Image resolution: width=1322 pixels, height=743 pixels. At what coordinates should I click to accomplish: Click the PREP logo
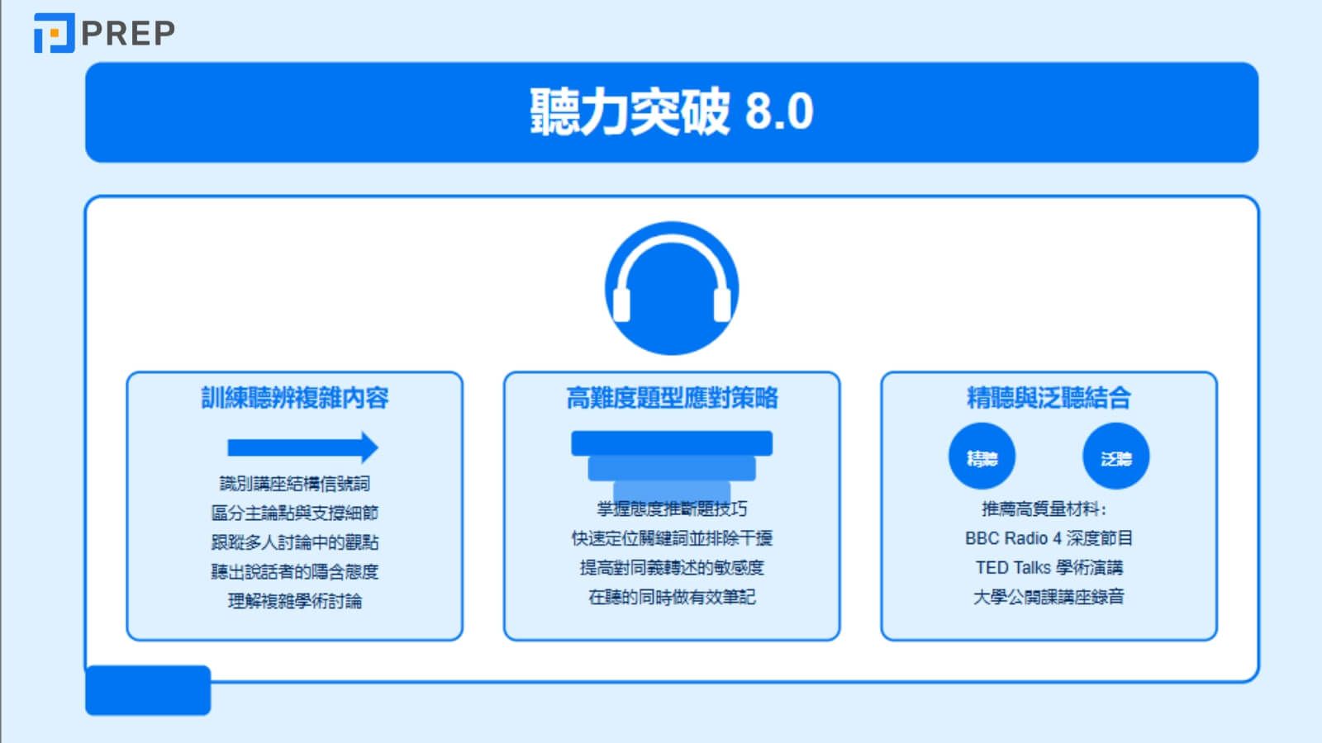(104, 33)
